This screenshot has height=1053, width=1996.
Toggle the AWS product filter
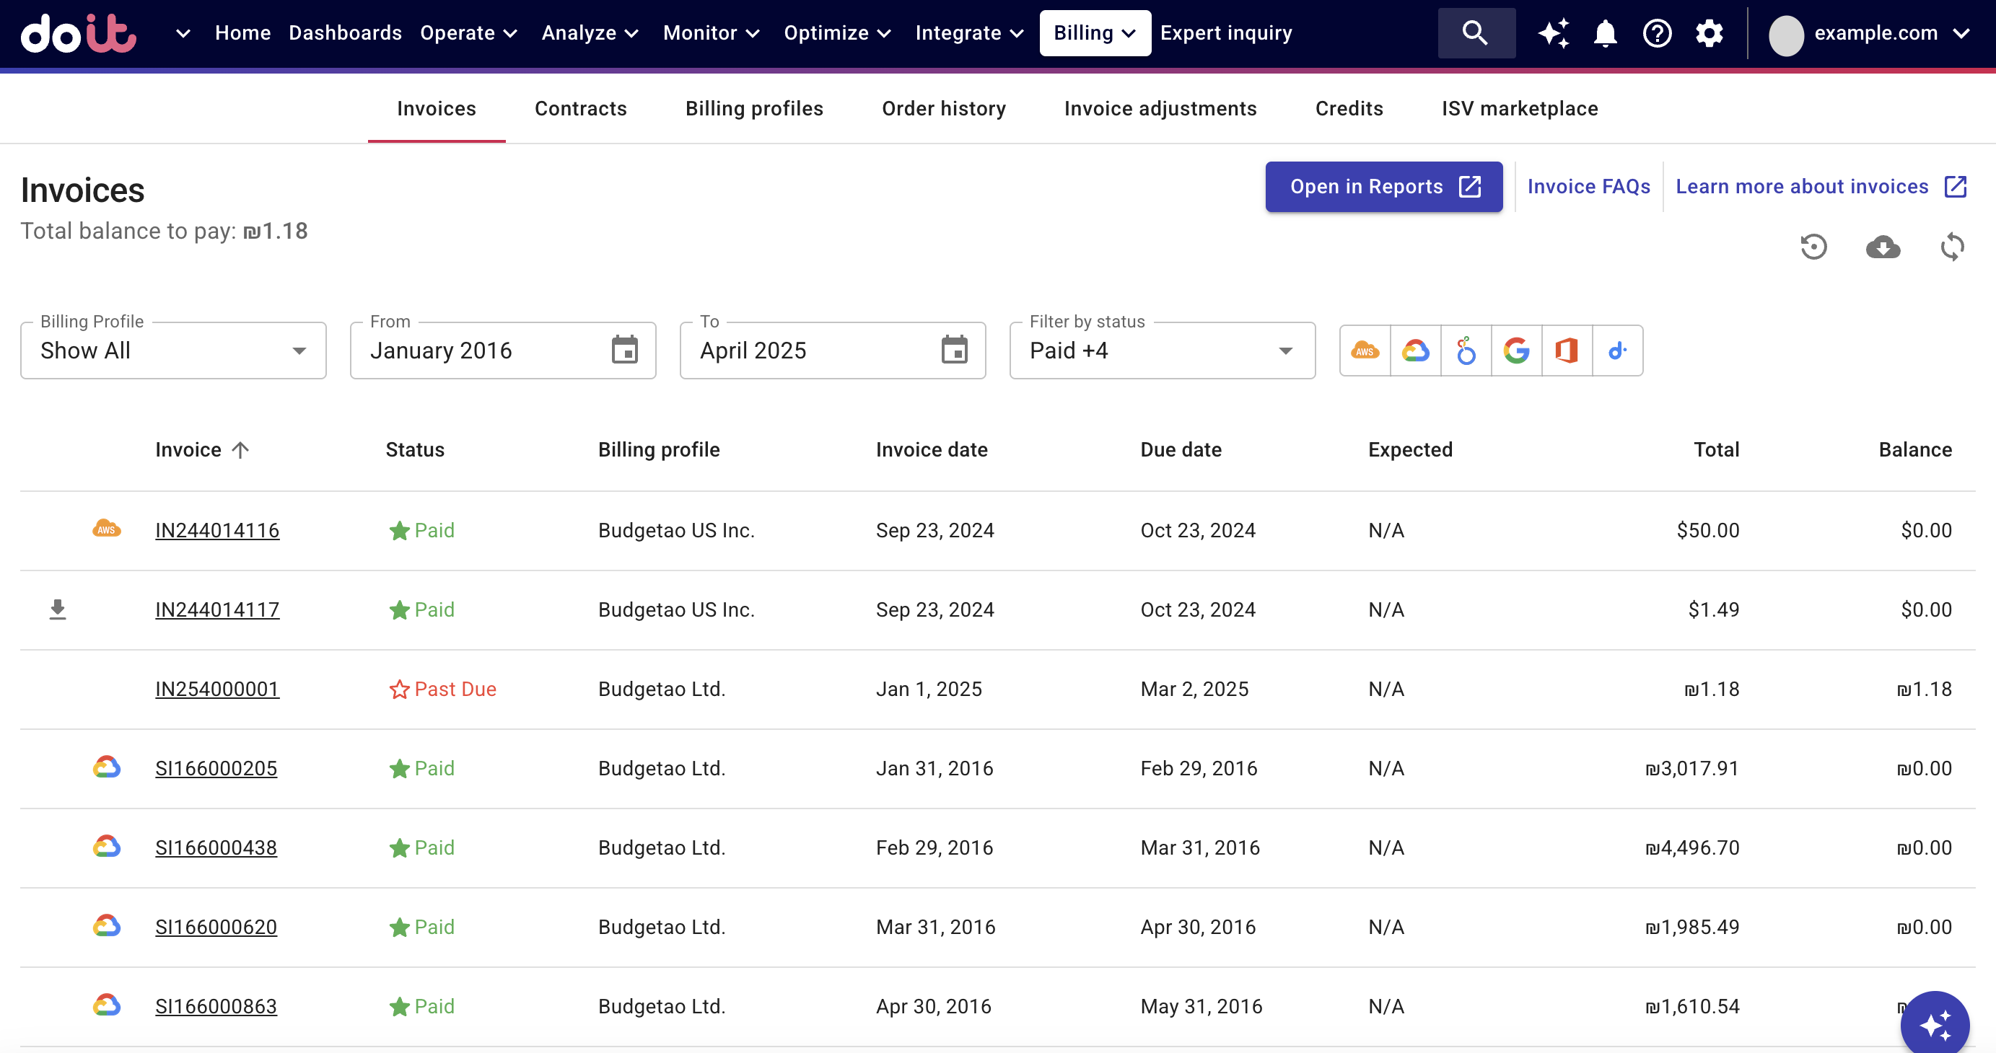pos(1365,351)
